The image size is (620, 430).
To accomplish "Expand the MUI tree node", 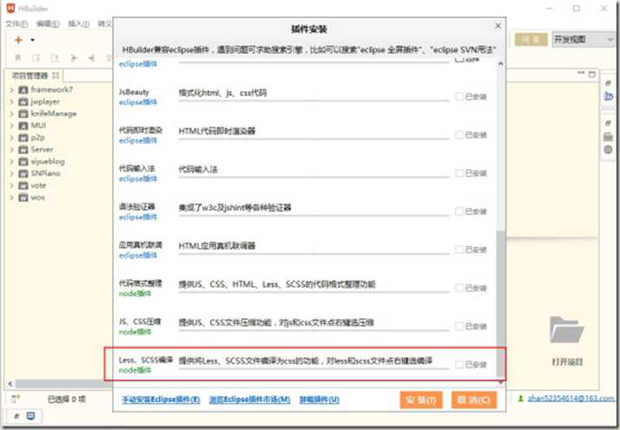I will tap(11, 126).
